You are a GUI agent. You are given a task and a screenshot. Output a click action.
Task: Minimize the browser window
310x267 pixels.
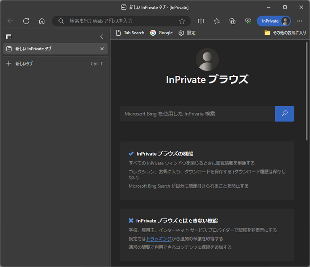(x=268, y=7)
